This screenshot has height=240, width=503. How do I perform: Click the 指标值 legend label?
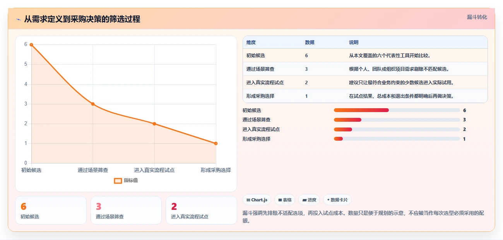131,180
